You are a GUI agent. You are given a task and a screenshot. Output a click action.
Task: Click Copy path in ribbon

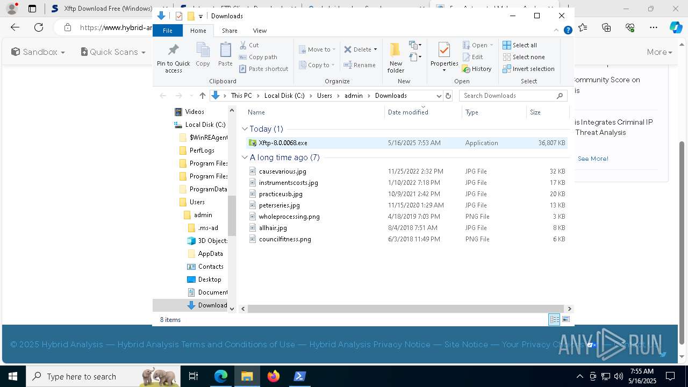click(x=258, y=57)
